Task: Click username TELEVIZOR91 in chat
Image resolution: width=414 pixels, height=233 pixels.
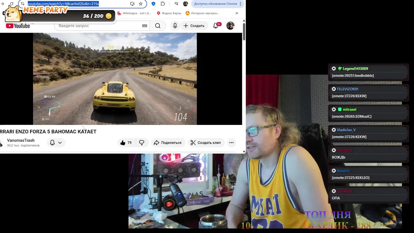Action: [347, 89]
